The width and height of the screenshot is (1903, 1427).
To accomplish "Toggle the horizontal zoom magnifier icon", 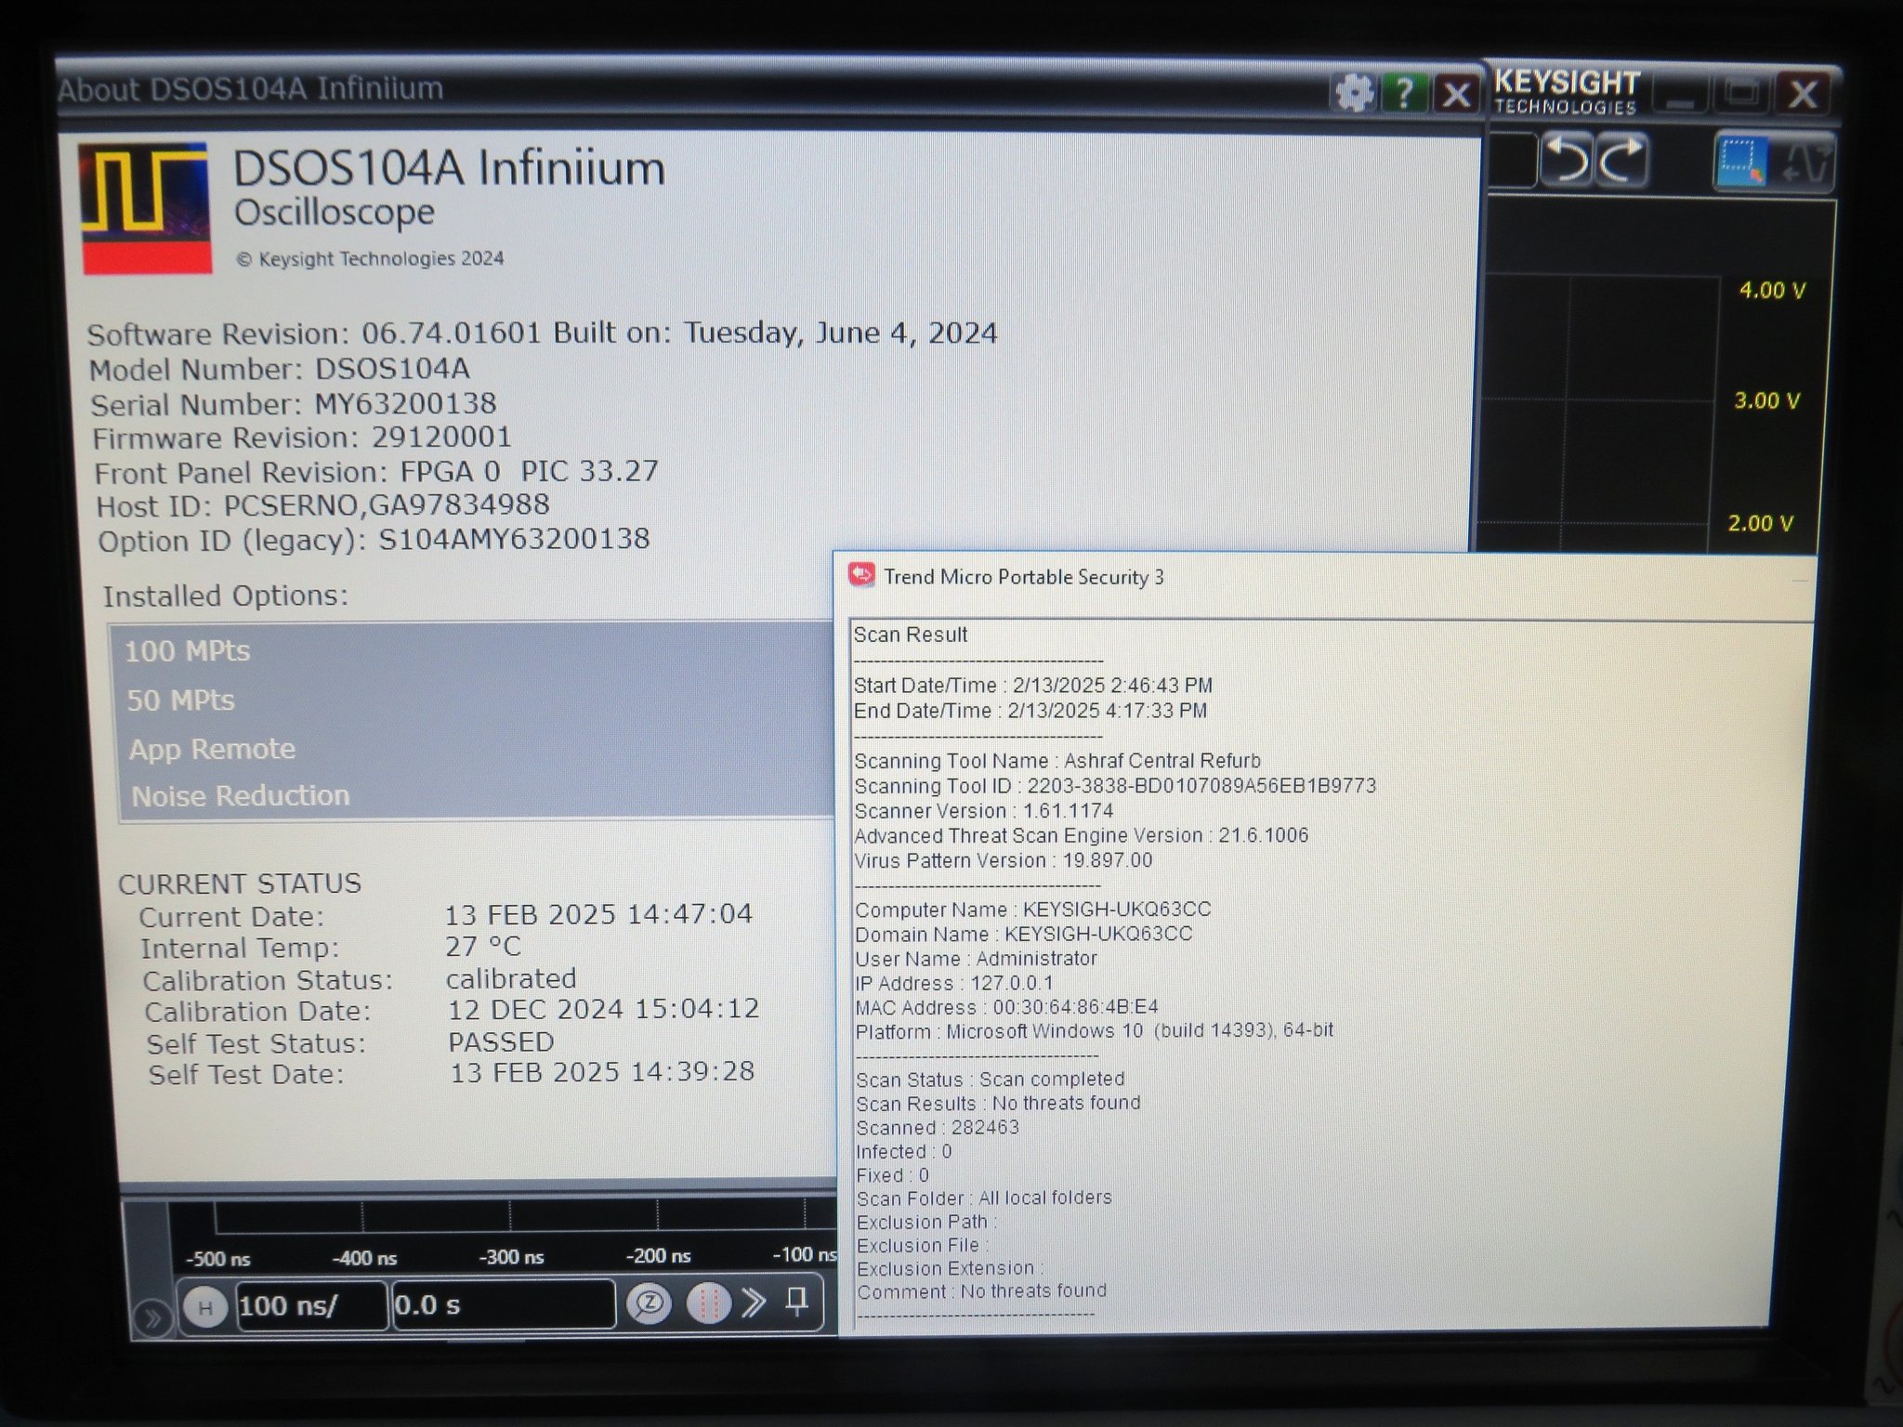I will coord(649,1303).
